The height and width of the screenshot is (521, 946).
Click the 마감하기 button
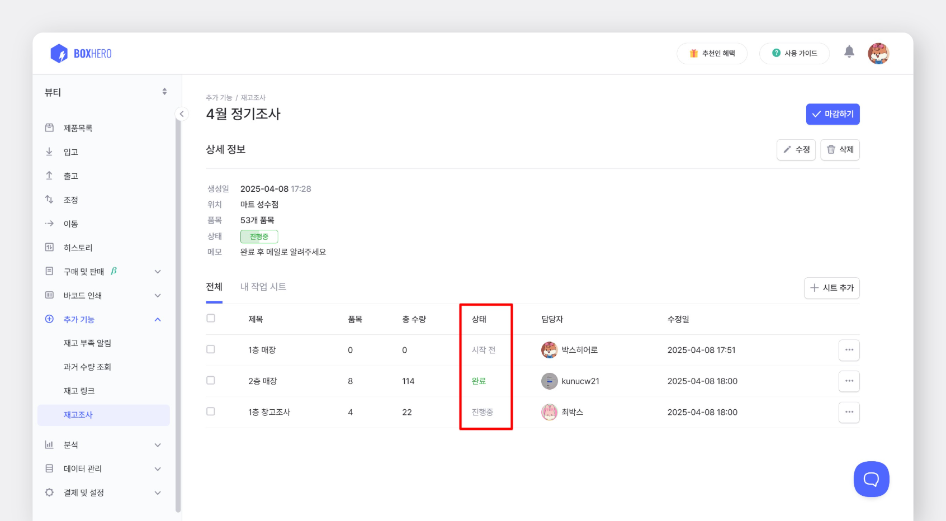pyautogui.click(x=832, y=114)
